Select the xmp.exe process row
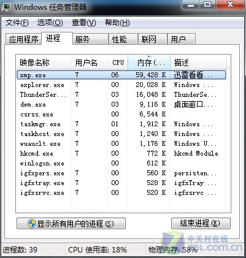The height and width of the screenshot is (258, 246). coord(121,75)
